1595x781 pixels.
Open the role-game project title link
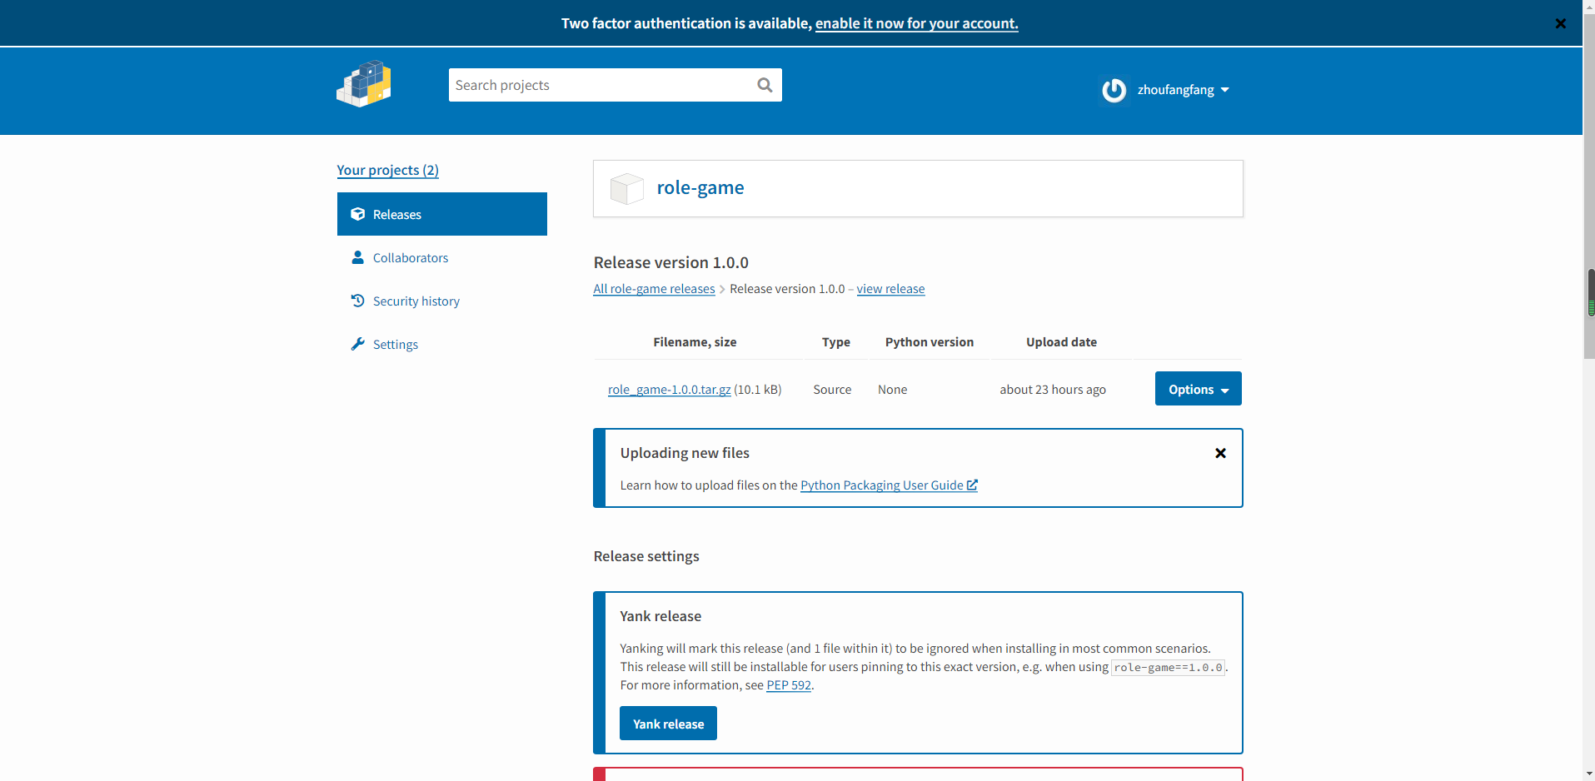pyautogui.click(x=700, y=187)
